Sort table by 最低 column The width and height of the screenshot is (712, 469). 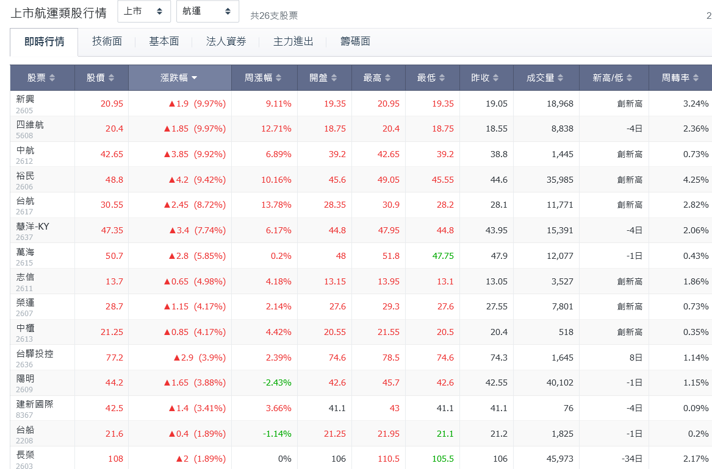(432, 78)
